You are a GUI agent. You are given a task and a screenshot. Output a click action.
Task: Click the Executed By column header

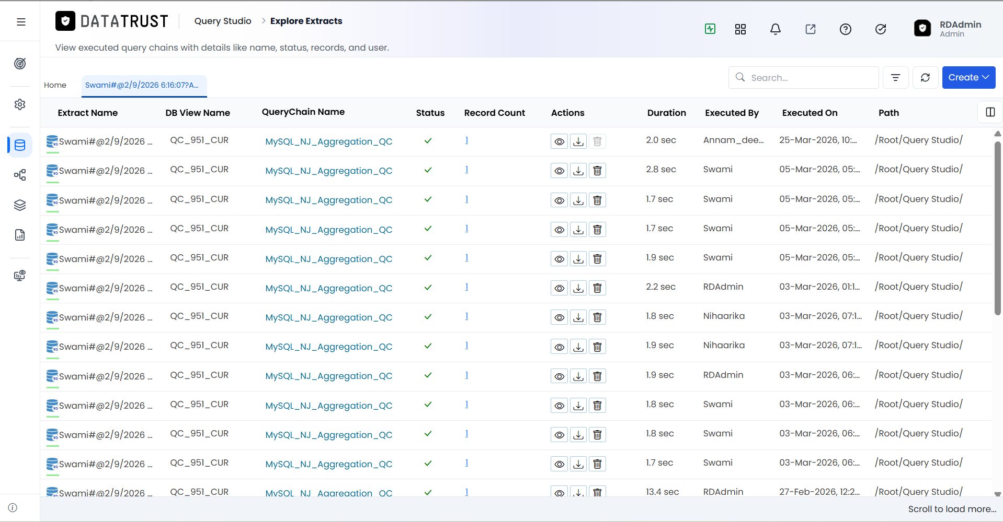(x=732, y=113)
